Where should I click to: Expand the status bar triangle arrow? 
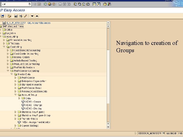135,133
